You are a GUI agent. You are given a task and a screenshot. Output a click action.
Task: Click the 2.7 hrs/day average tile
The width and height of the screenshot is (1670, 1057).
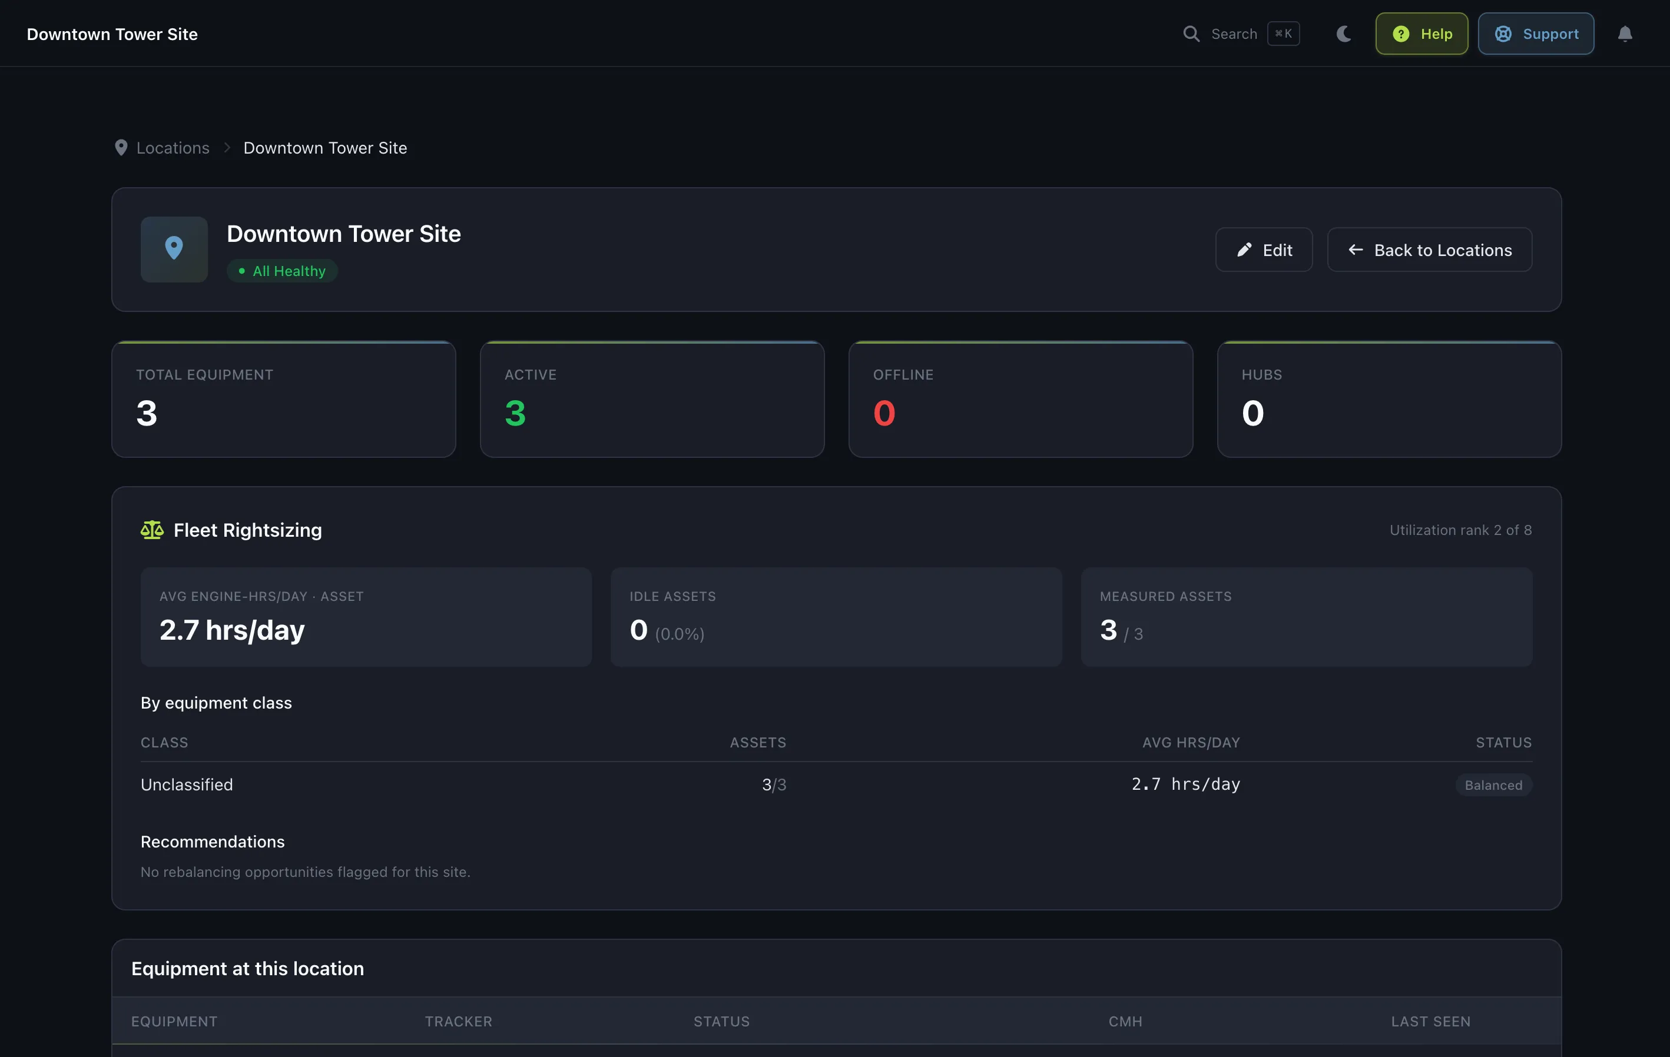(366, 617)
